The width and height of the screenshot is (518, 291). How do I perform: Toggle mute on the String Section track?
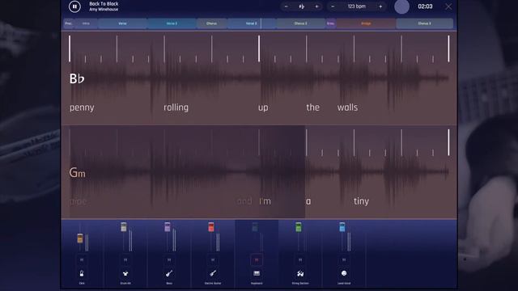[300, 260]
